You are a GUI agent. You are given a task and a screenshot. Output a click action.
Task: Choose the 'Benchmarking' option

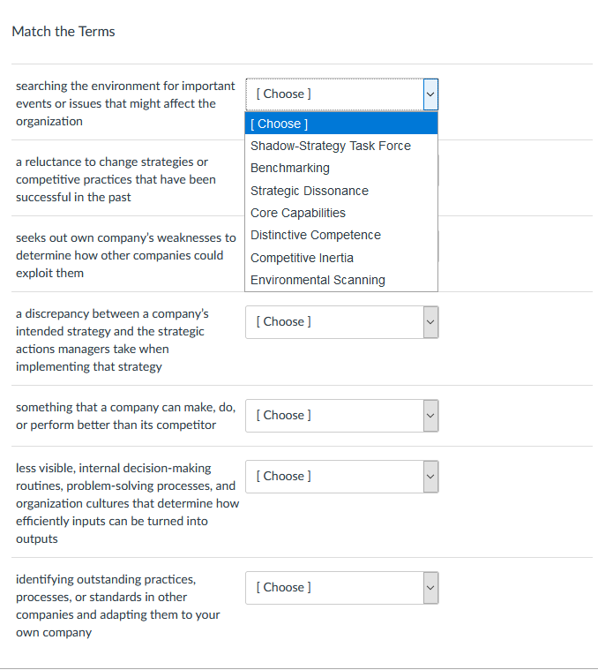[x=290, y=168]
